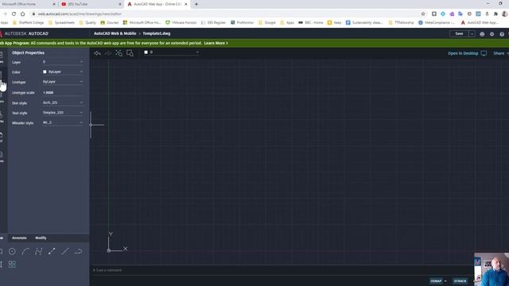Screen dimensions: 509x286
Task: Click the white Color ByLayer swatch
Action: [45, 71]
